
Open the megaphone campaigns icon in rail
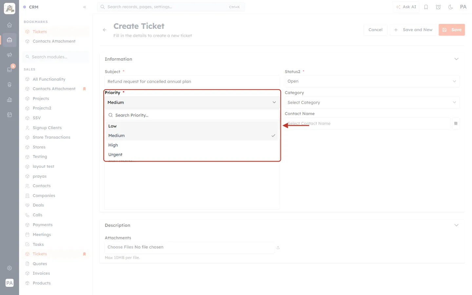pos(10,55)
